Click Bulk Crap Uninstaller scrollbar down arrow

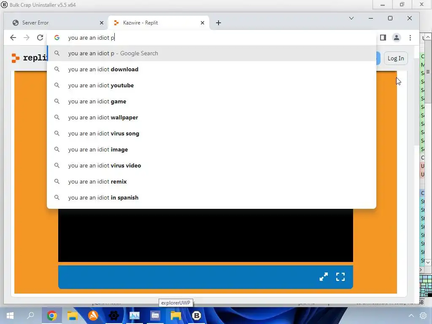pos(428,262)
